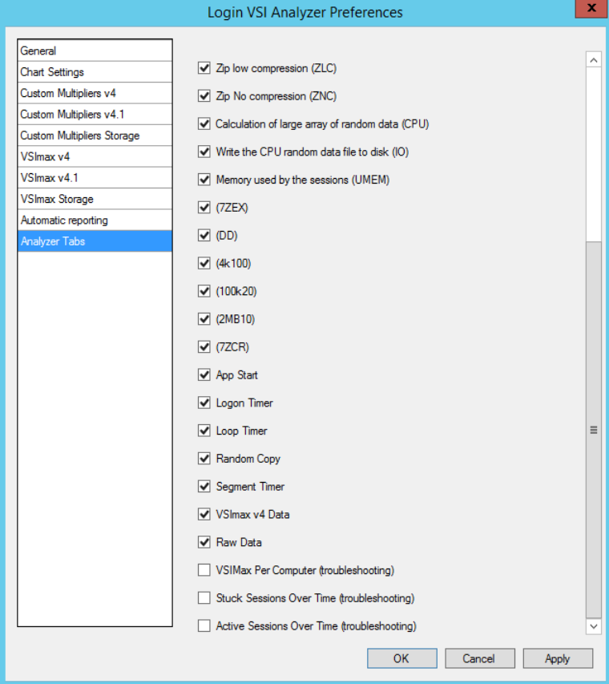Click the Cancel button

[x=479, y=658]
